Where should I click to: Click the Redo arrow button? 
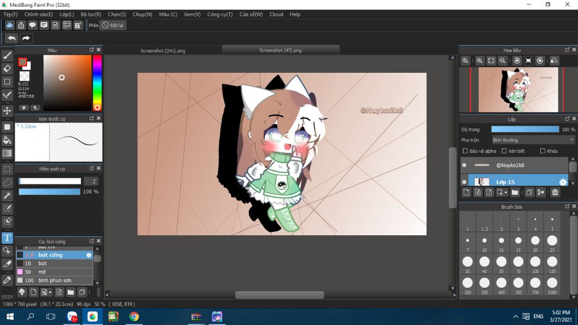pos(26,38)
